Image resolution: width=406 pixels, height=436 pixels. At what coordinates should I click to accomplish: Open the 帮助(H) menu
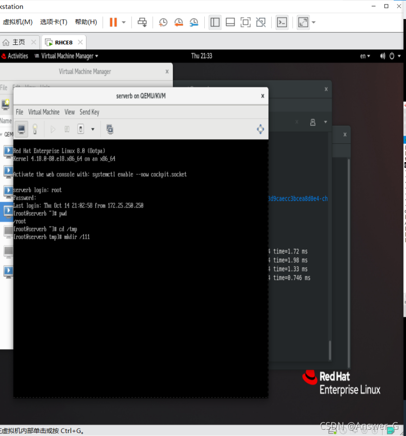click(x=86, y=22)
